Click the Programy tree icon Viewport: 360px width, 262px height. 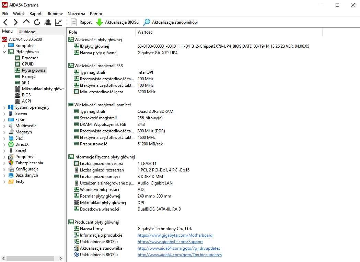coord(11,157)
